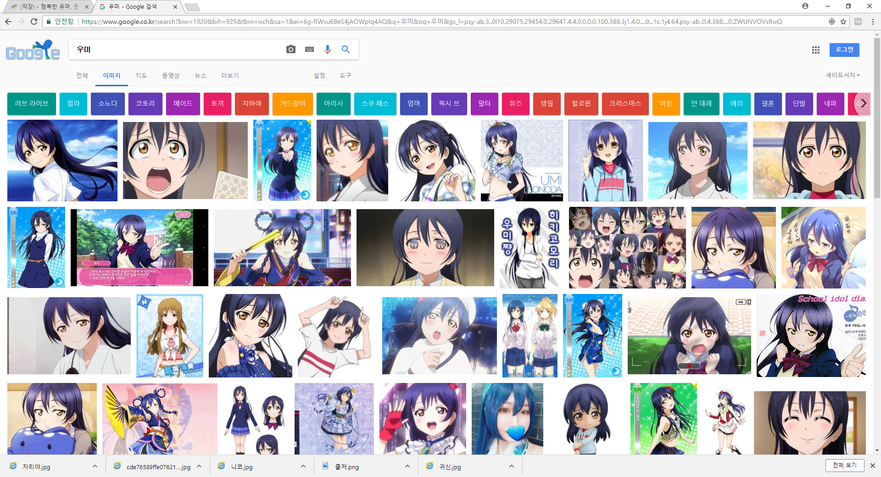881x477 pixels.
Task: Submit search with the magnifier icon
Action: [x=346, y=50]
